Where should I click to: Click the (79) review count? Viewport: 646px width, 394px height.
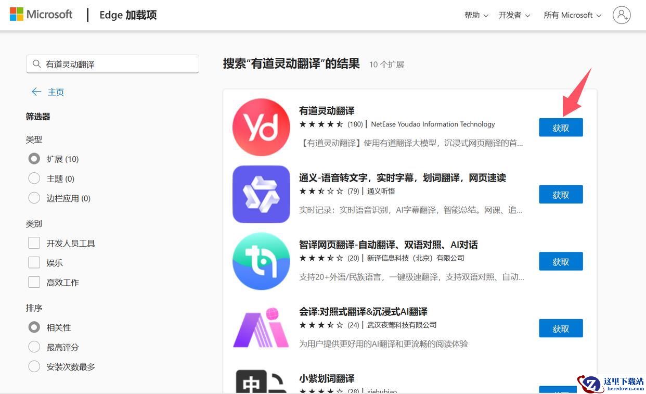click(x=354, y=191)
